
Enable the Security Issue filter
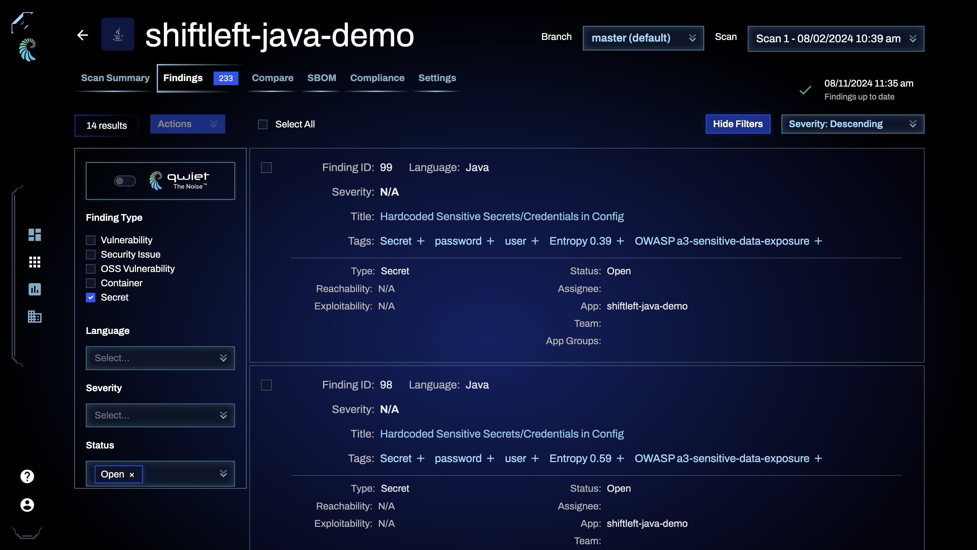tap(90, 255)
